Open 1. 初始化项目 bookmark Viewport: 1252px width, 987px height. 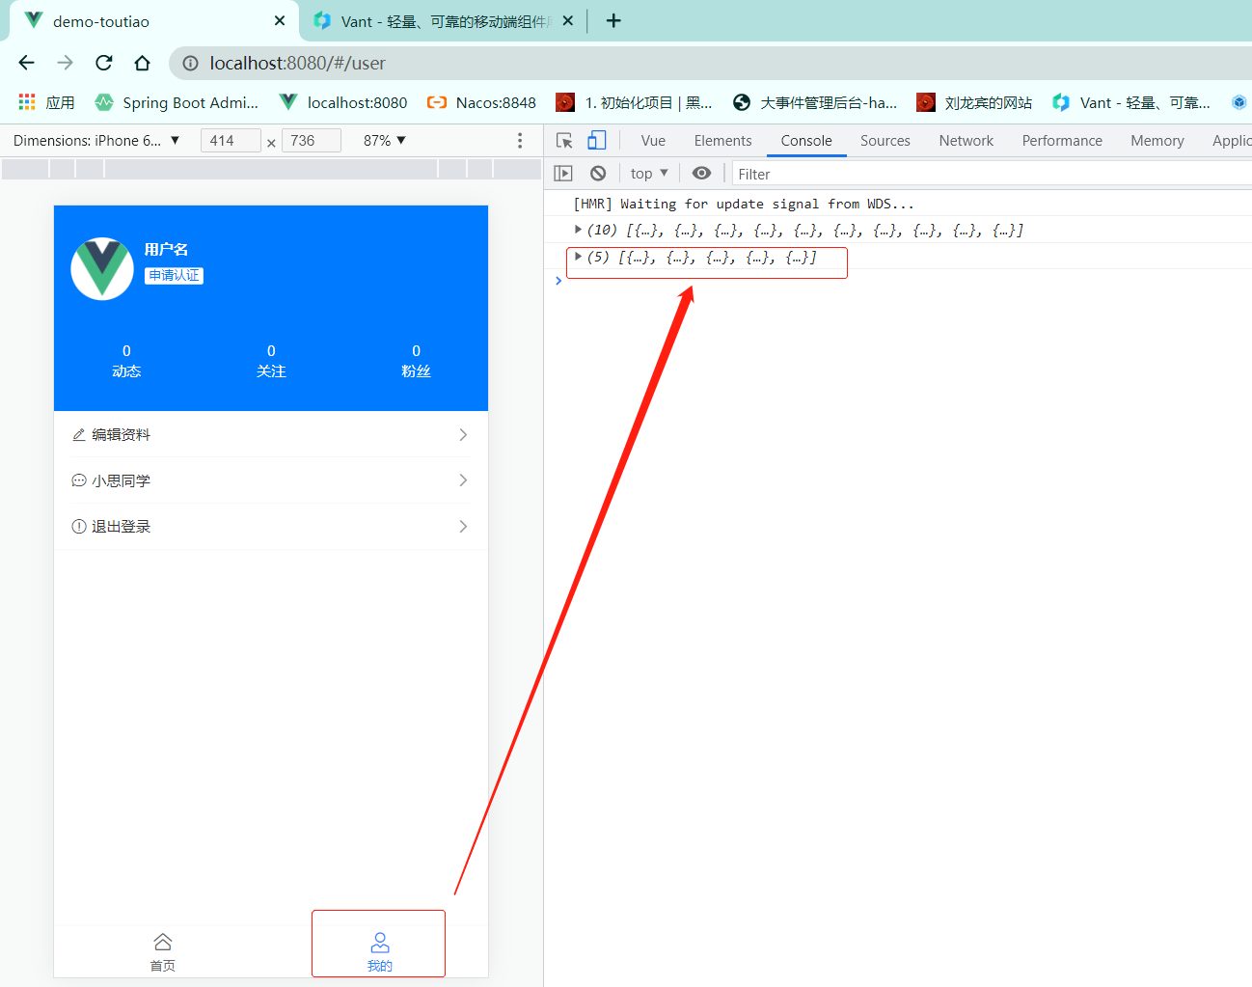[x=634, y=102]
